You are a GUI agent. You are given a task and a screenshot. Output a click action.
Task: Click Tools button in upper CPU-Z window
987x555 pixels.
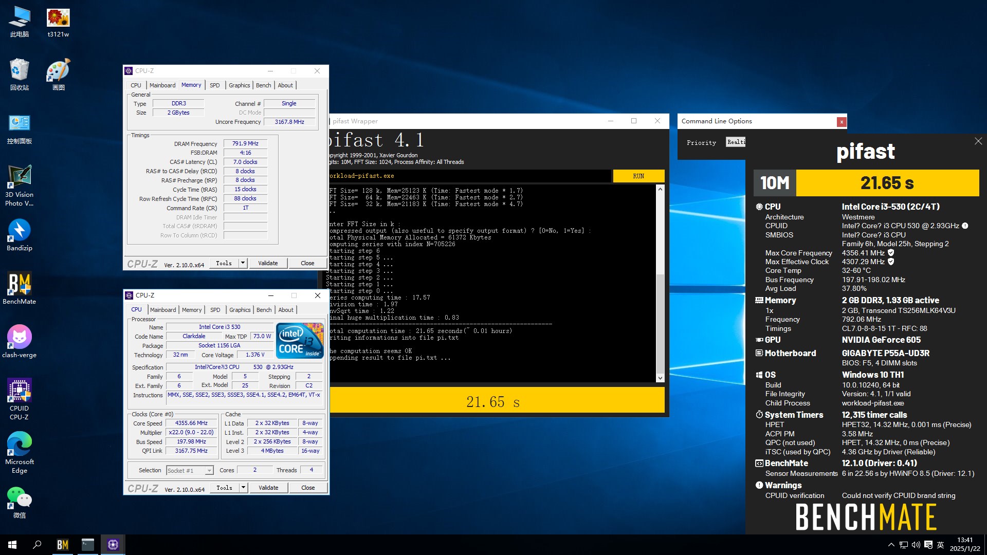click(224, 263)
